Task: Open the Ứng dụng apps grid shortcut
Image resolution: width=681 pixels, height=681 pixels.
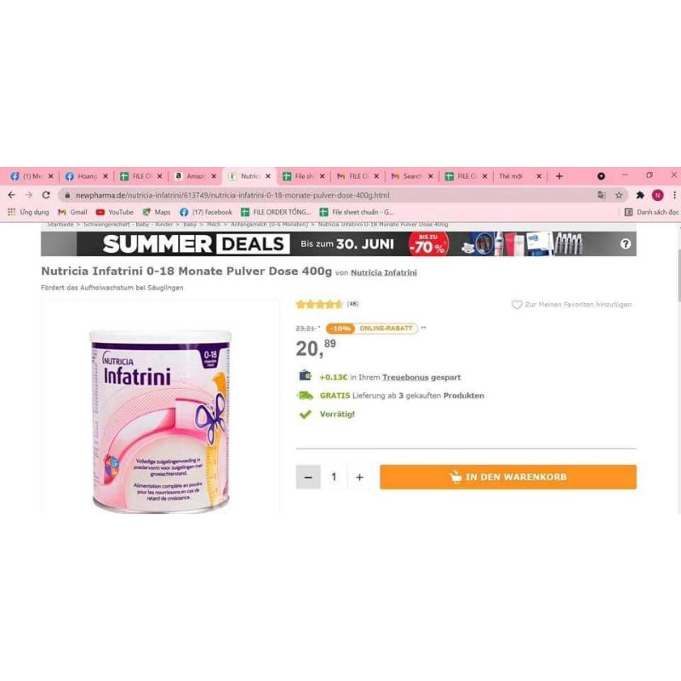Action: point(28,212)
